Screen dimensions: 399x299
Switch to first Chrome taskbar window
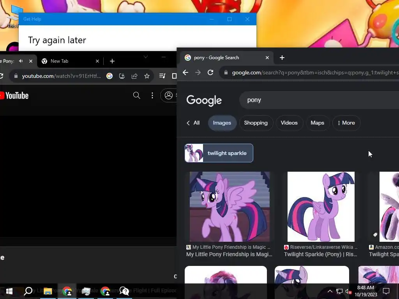[x=67, y=291]
